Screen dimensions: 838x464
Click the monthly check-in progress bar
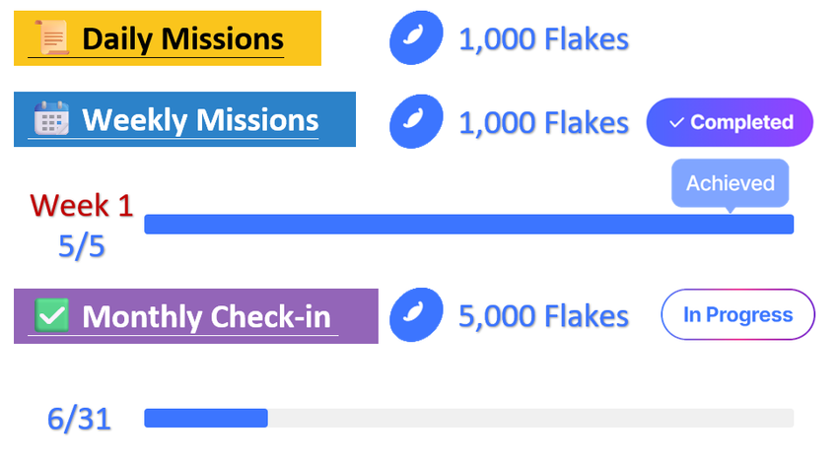click(x=468, y=418)
